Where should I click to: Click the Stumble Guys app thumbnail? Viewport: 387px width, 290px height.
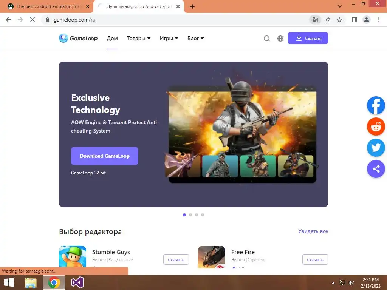pos(73,256)
